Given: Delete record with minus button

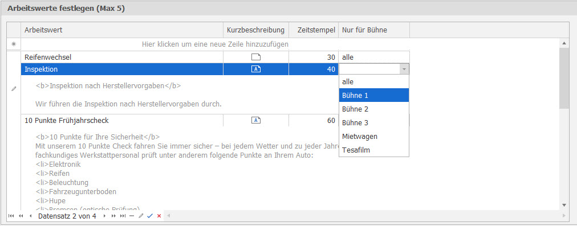Looking at the screenshot, I should pos(132,216).
